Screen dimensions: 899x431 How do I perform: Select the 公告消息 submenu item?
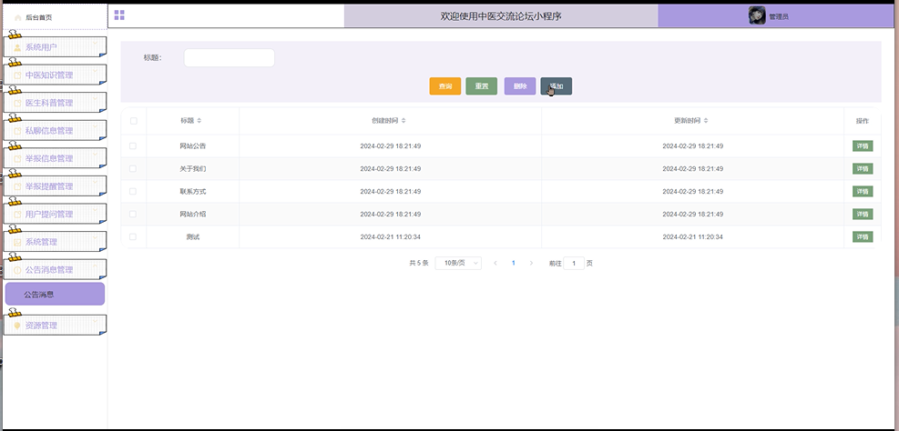point(55,295)
